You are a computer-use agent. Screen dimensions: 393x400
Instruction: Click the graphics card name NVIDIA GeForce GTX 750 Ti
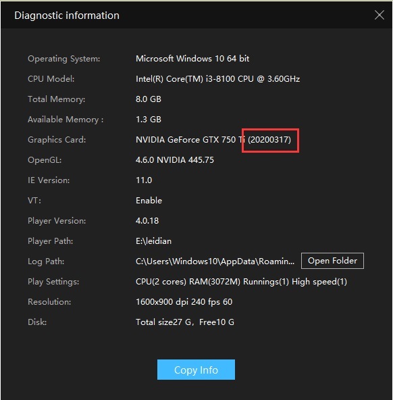coord(190,140)
